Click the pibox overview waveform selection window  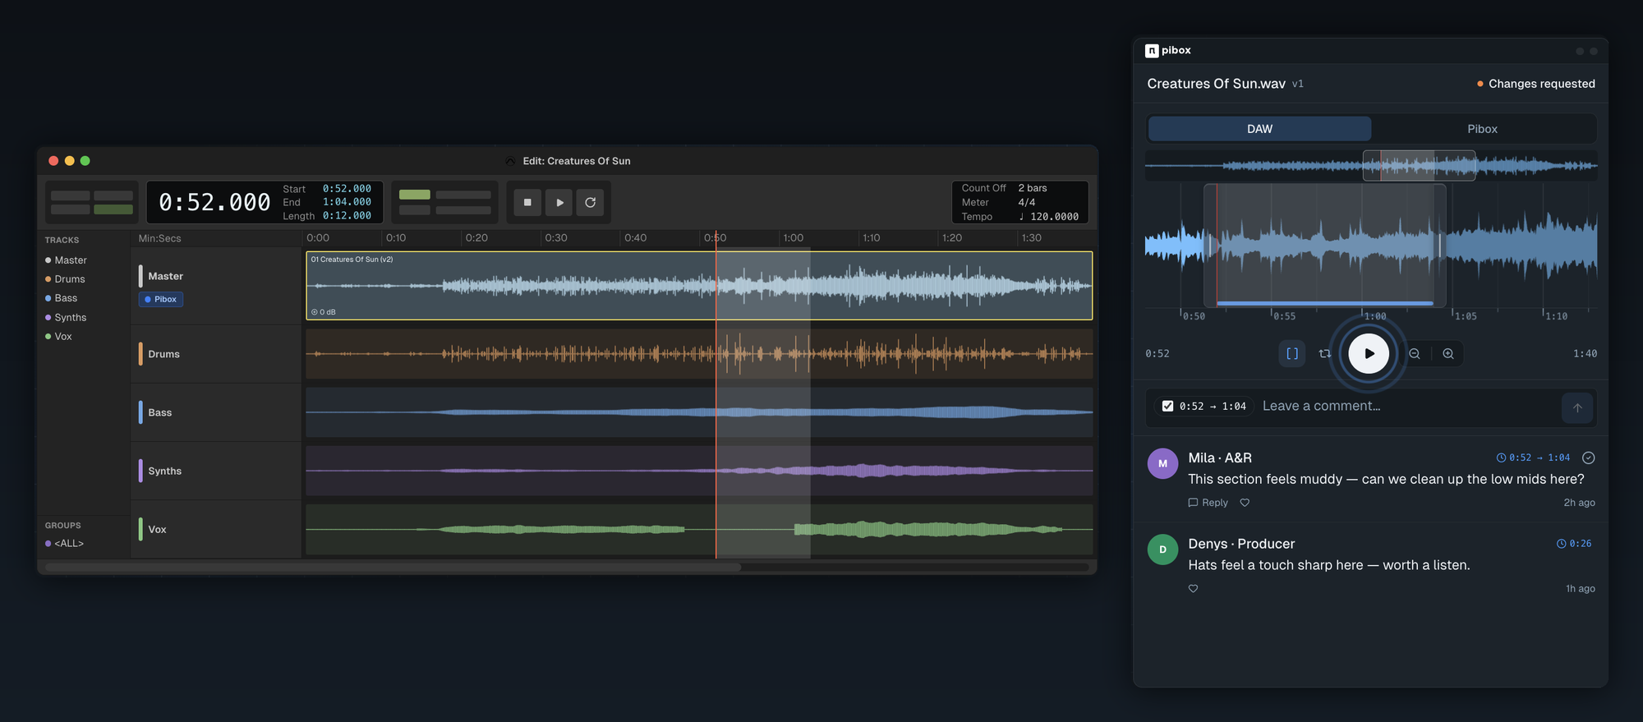pyautogui.click(x=1419, y=166)
